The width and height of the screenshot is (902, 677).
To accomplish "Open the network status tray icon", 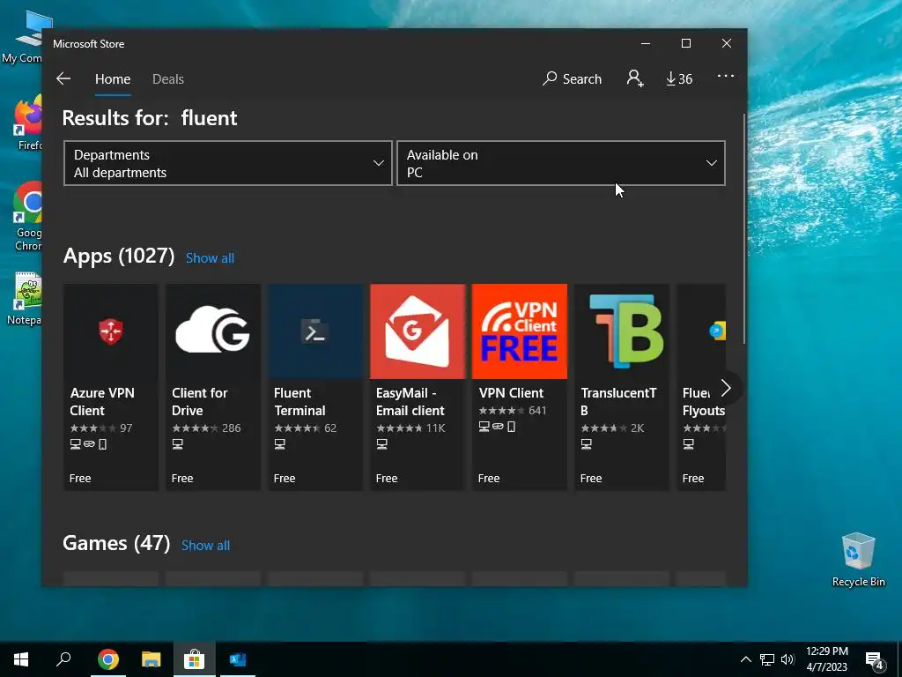I will (x=767, y=659).
